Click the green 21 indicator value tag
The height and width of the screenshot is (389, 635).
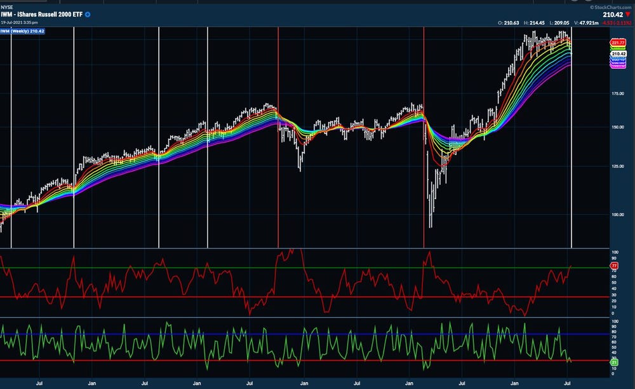[614, 362]
